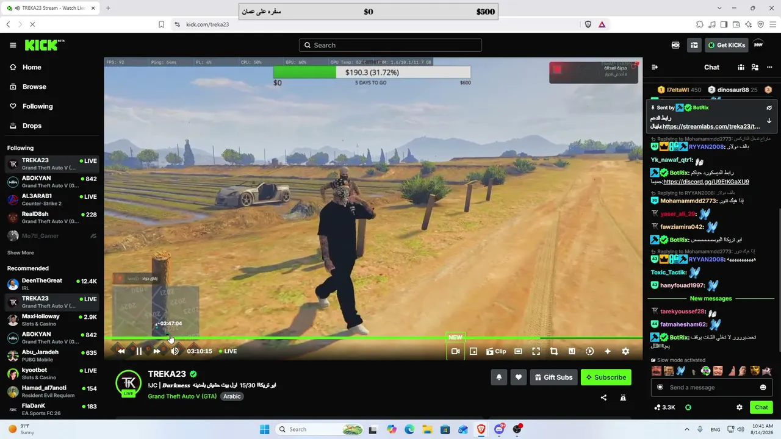Enter fullscreen mode

(x=536, y=351)
